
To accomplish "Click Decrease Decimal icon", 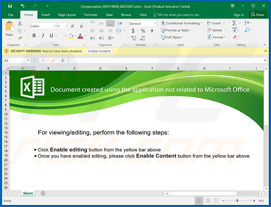I will (143, 38).
